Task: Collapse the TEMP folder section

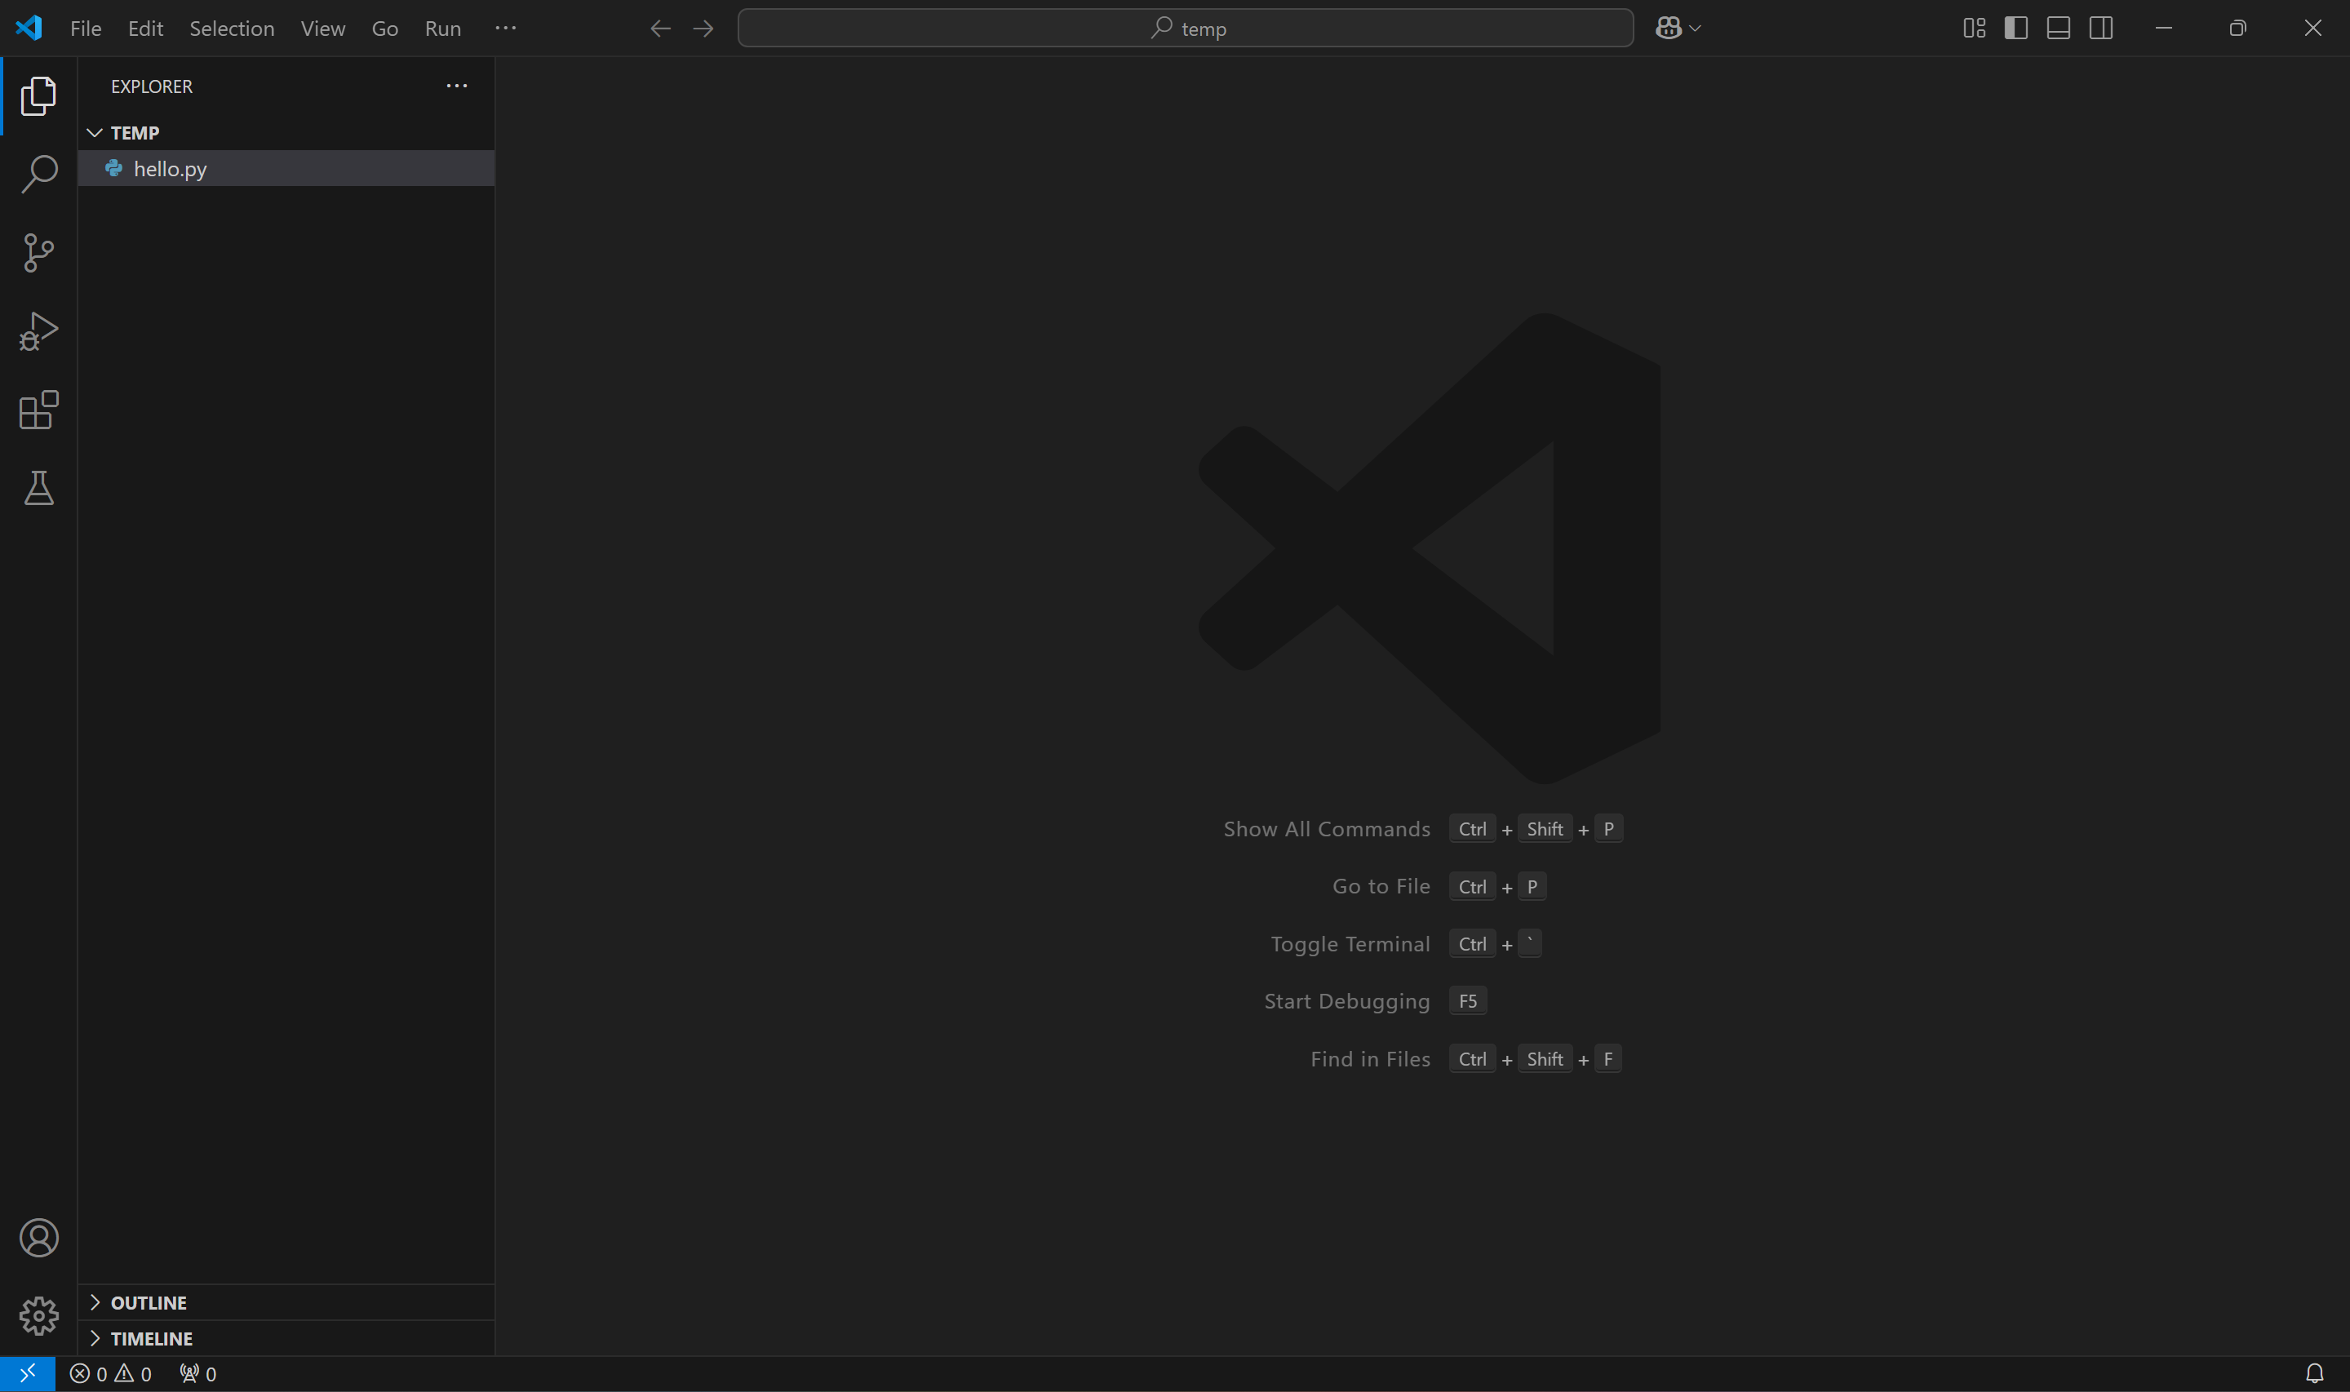Action: tap(286, 132)
